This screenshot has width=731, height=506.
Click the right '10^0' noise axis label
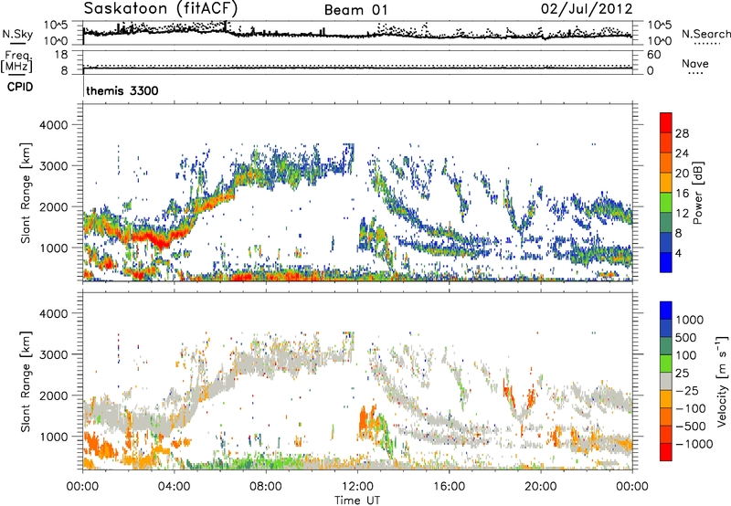[660, 41]
